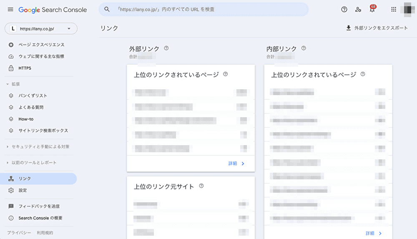Click the core web vitals gauge icon
The height and width of the screenshot is (239, 417).
coord(11,56)
